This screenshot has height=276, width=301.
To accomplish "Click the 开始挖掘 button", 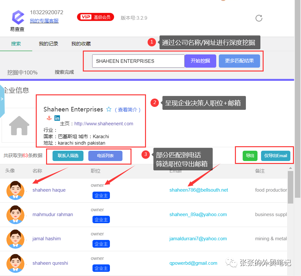I will 200,61.
